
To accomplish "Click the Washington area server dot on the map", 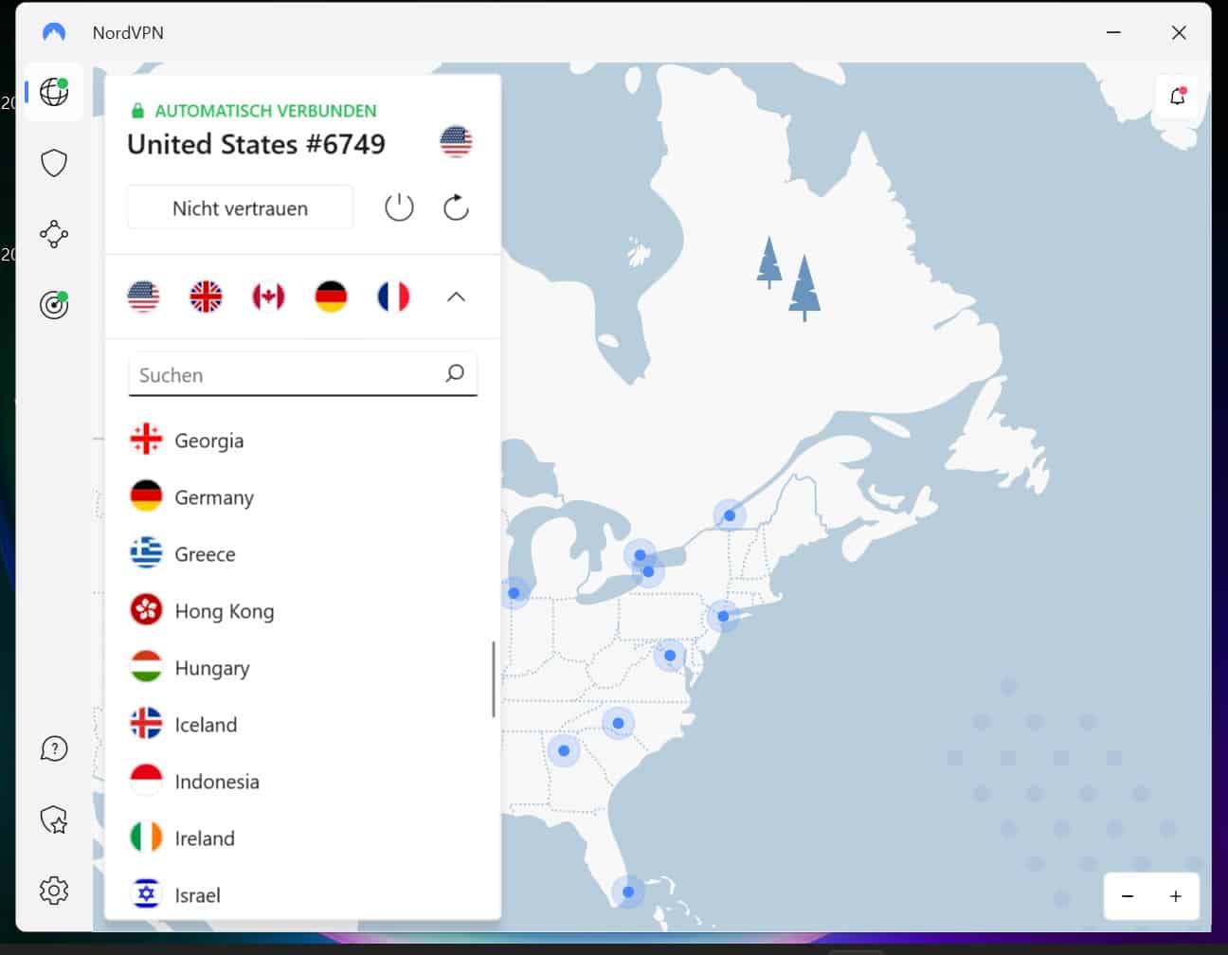I will pos(670,655).
